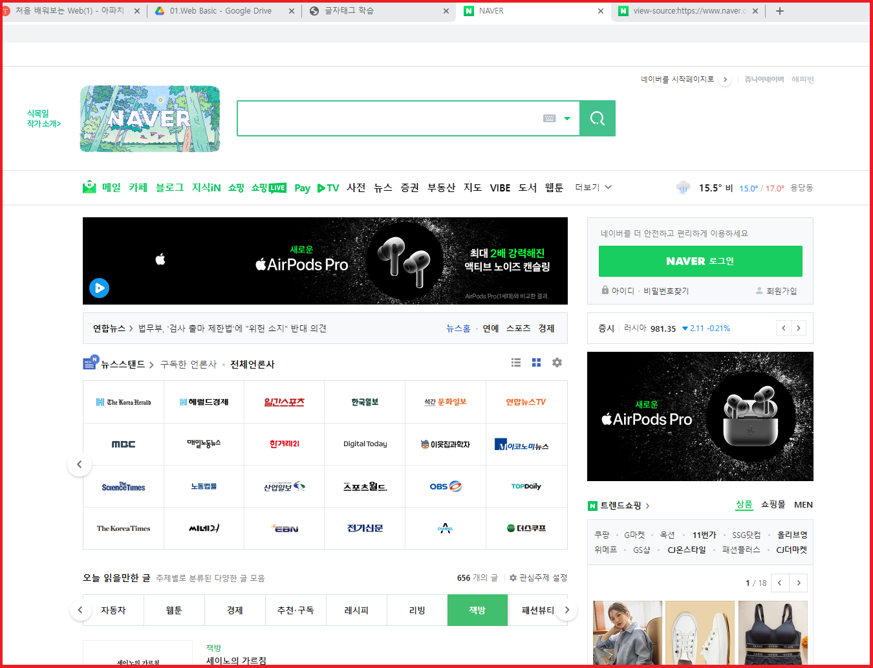Open The Korea Times press logo
Image resolution: width=873 pixels, height=668 pixels.
point(124,528)
